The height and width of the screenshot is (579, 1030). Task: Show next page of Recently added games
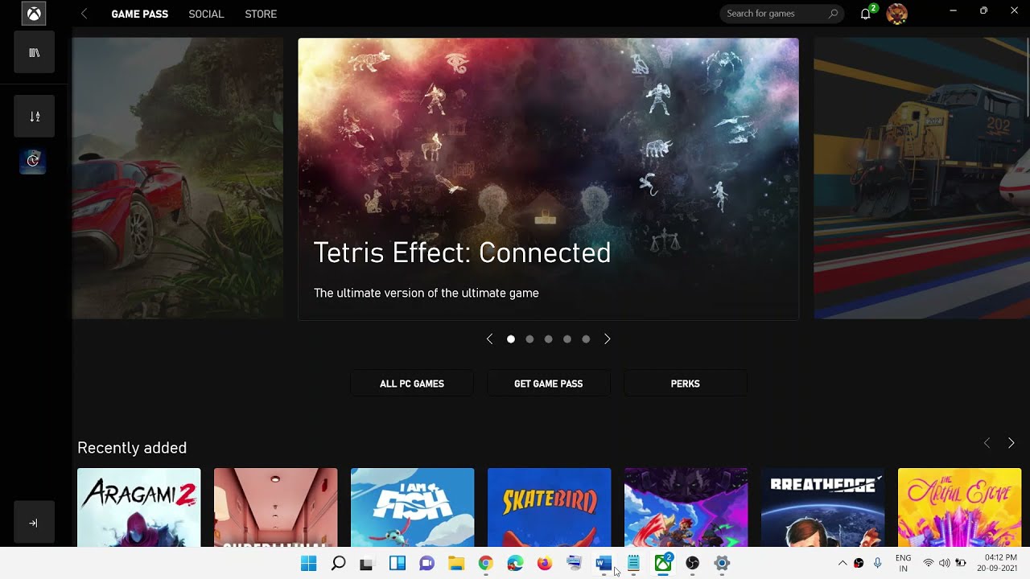(1011, 443)
